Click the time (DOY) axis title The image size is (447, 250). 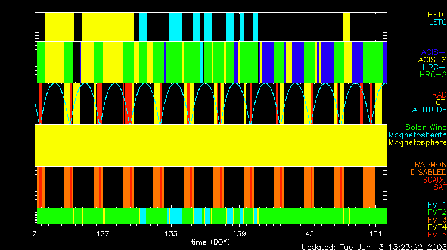212,242
